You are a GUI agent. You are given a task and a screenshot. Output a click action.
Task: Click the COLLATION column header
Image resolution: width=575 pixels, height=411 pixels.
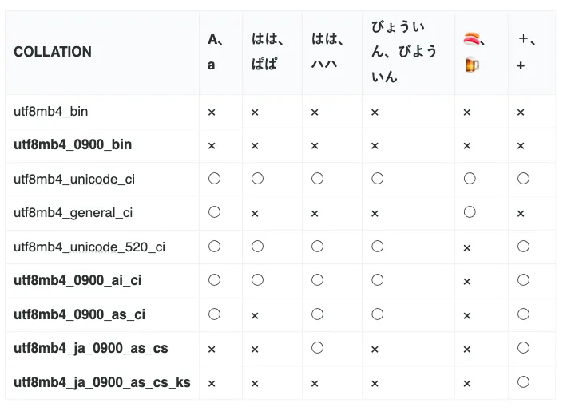pos(53,52)
